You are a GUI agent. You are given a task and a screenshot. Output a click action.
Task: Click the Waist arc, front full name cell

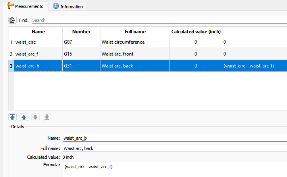tap(135, 54)
